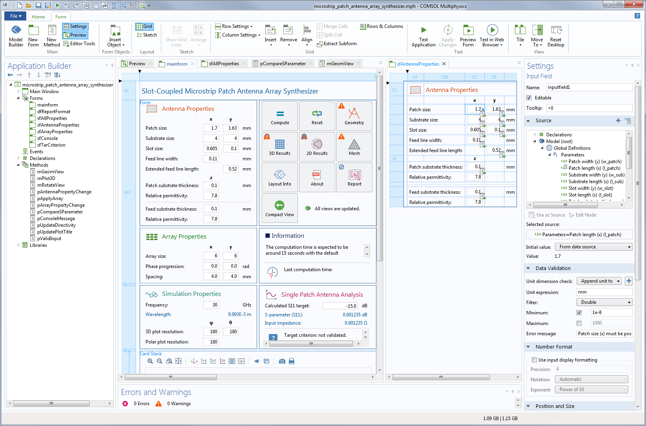
Task: Switch to the mainform tab
Action: [177, 64]
